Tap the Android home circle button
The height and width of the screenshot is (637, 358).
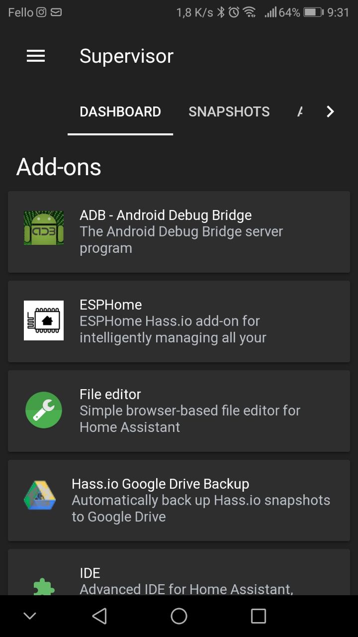coord(179,616)
